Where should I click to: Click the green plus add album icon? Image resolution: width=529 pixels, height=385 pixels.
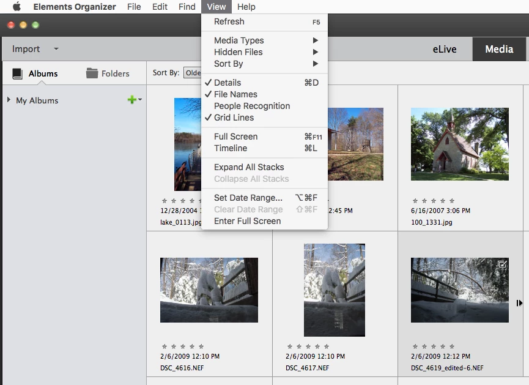[x=132, y=100]
